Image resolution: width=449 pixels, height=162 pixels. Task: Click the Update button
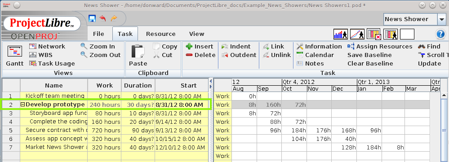[x=430, y=63]
